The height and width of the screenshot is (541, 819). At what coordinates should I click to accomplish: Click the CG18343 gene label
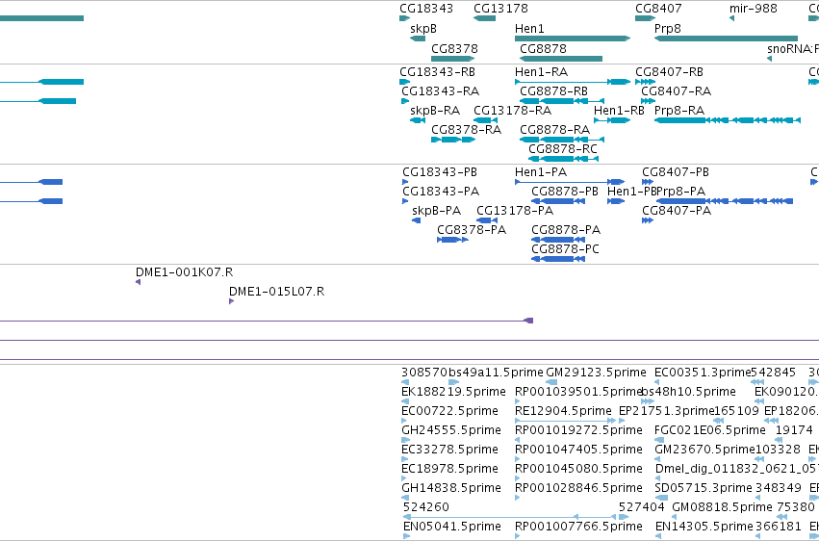pyautogui.click(x=426, y=9)
